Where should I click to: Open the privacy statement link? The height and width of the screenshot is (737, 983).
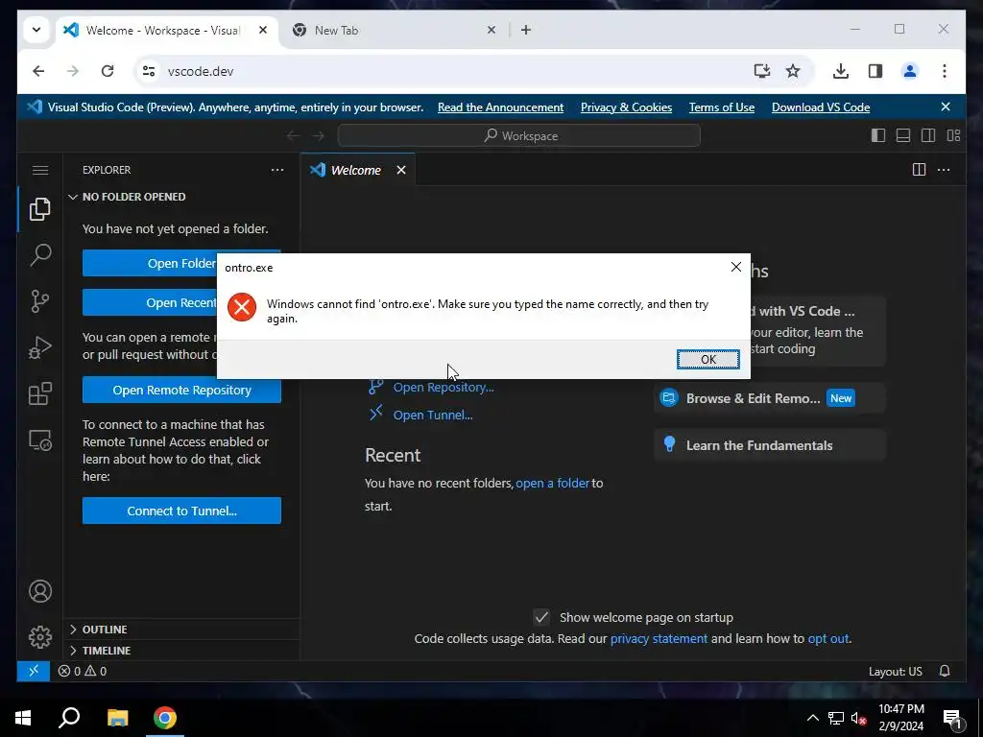tap(659, 638)
